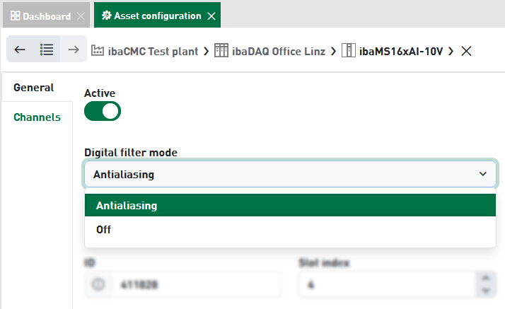This screenshot has width=505, height=309.
Task: Open the Channels side tab
Action: [x=37, y=117]
